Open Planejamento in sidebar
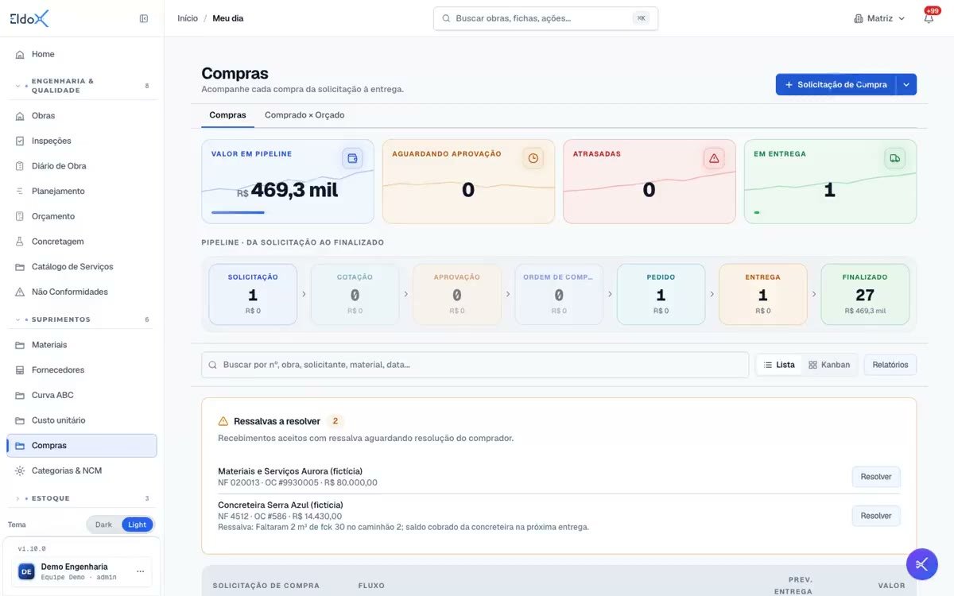This screenshot has width=954, height=596. [x=82, y=192]
